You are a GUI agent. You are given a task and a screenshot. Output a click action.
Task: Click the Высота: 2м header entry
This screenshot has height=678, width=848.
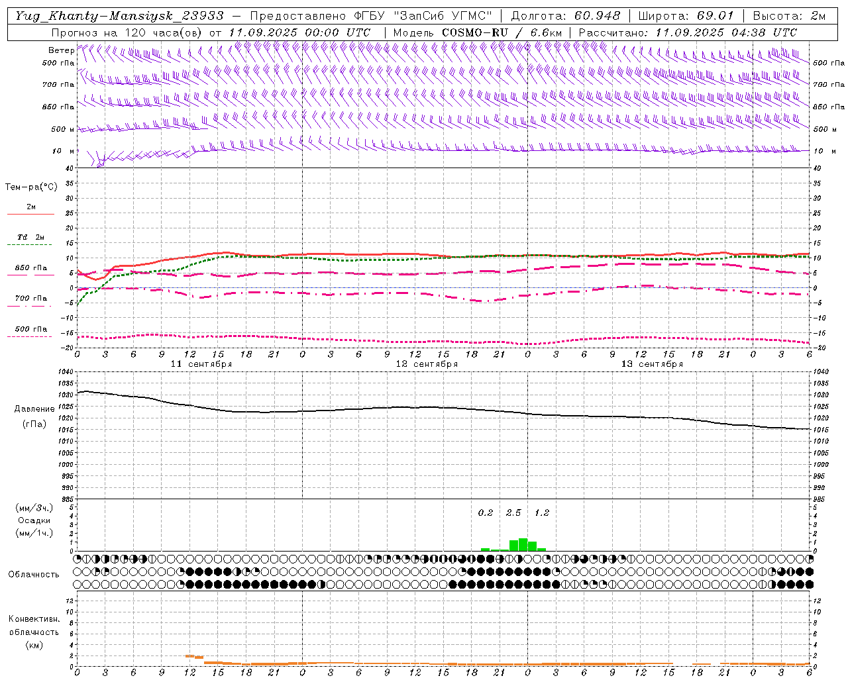tap(788, 16)
